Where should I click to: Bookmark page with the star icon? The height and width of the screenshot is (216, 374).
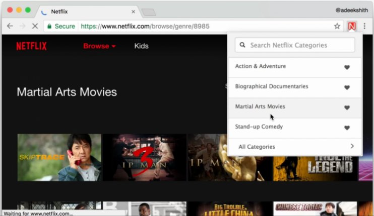[x=337, y=26]
